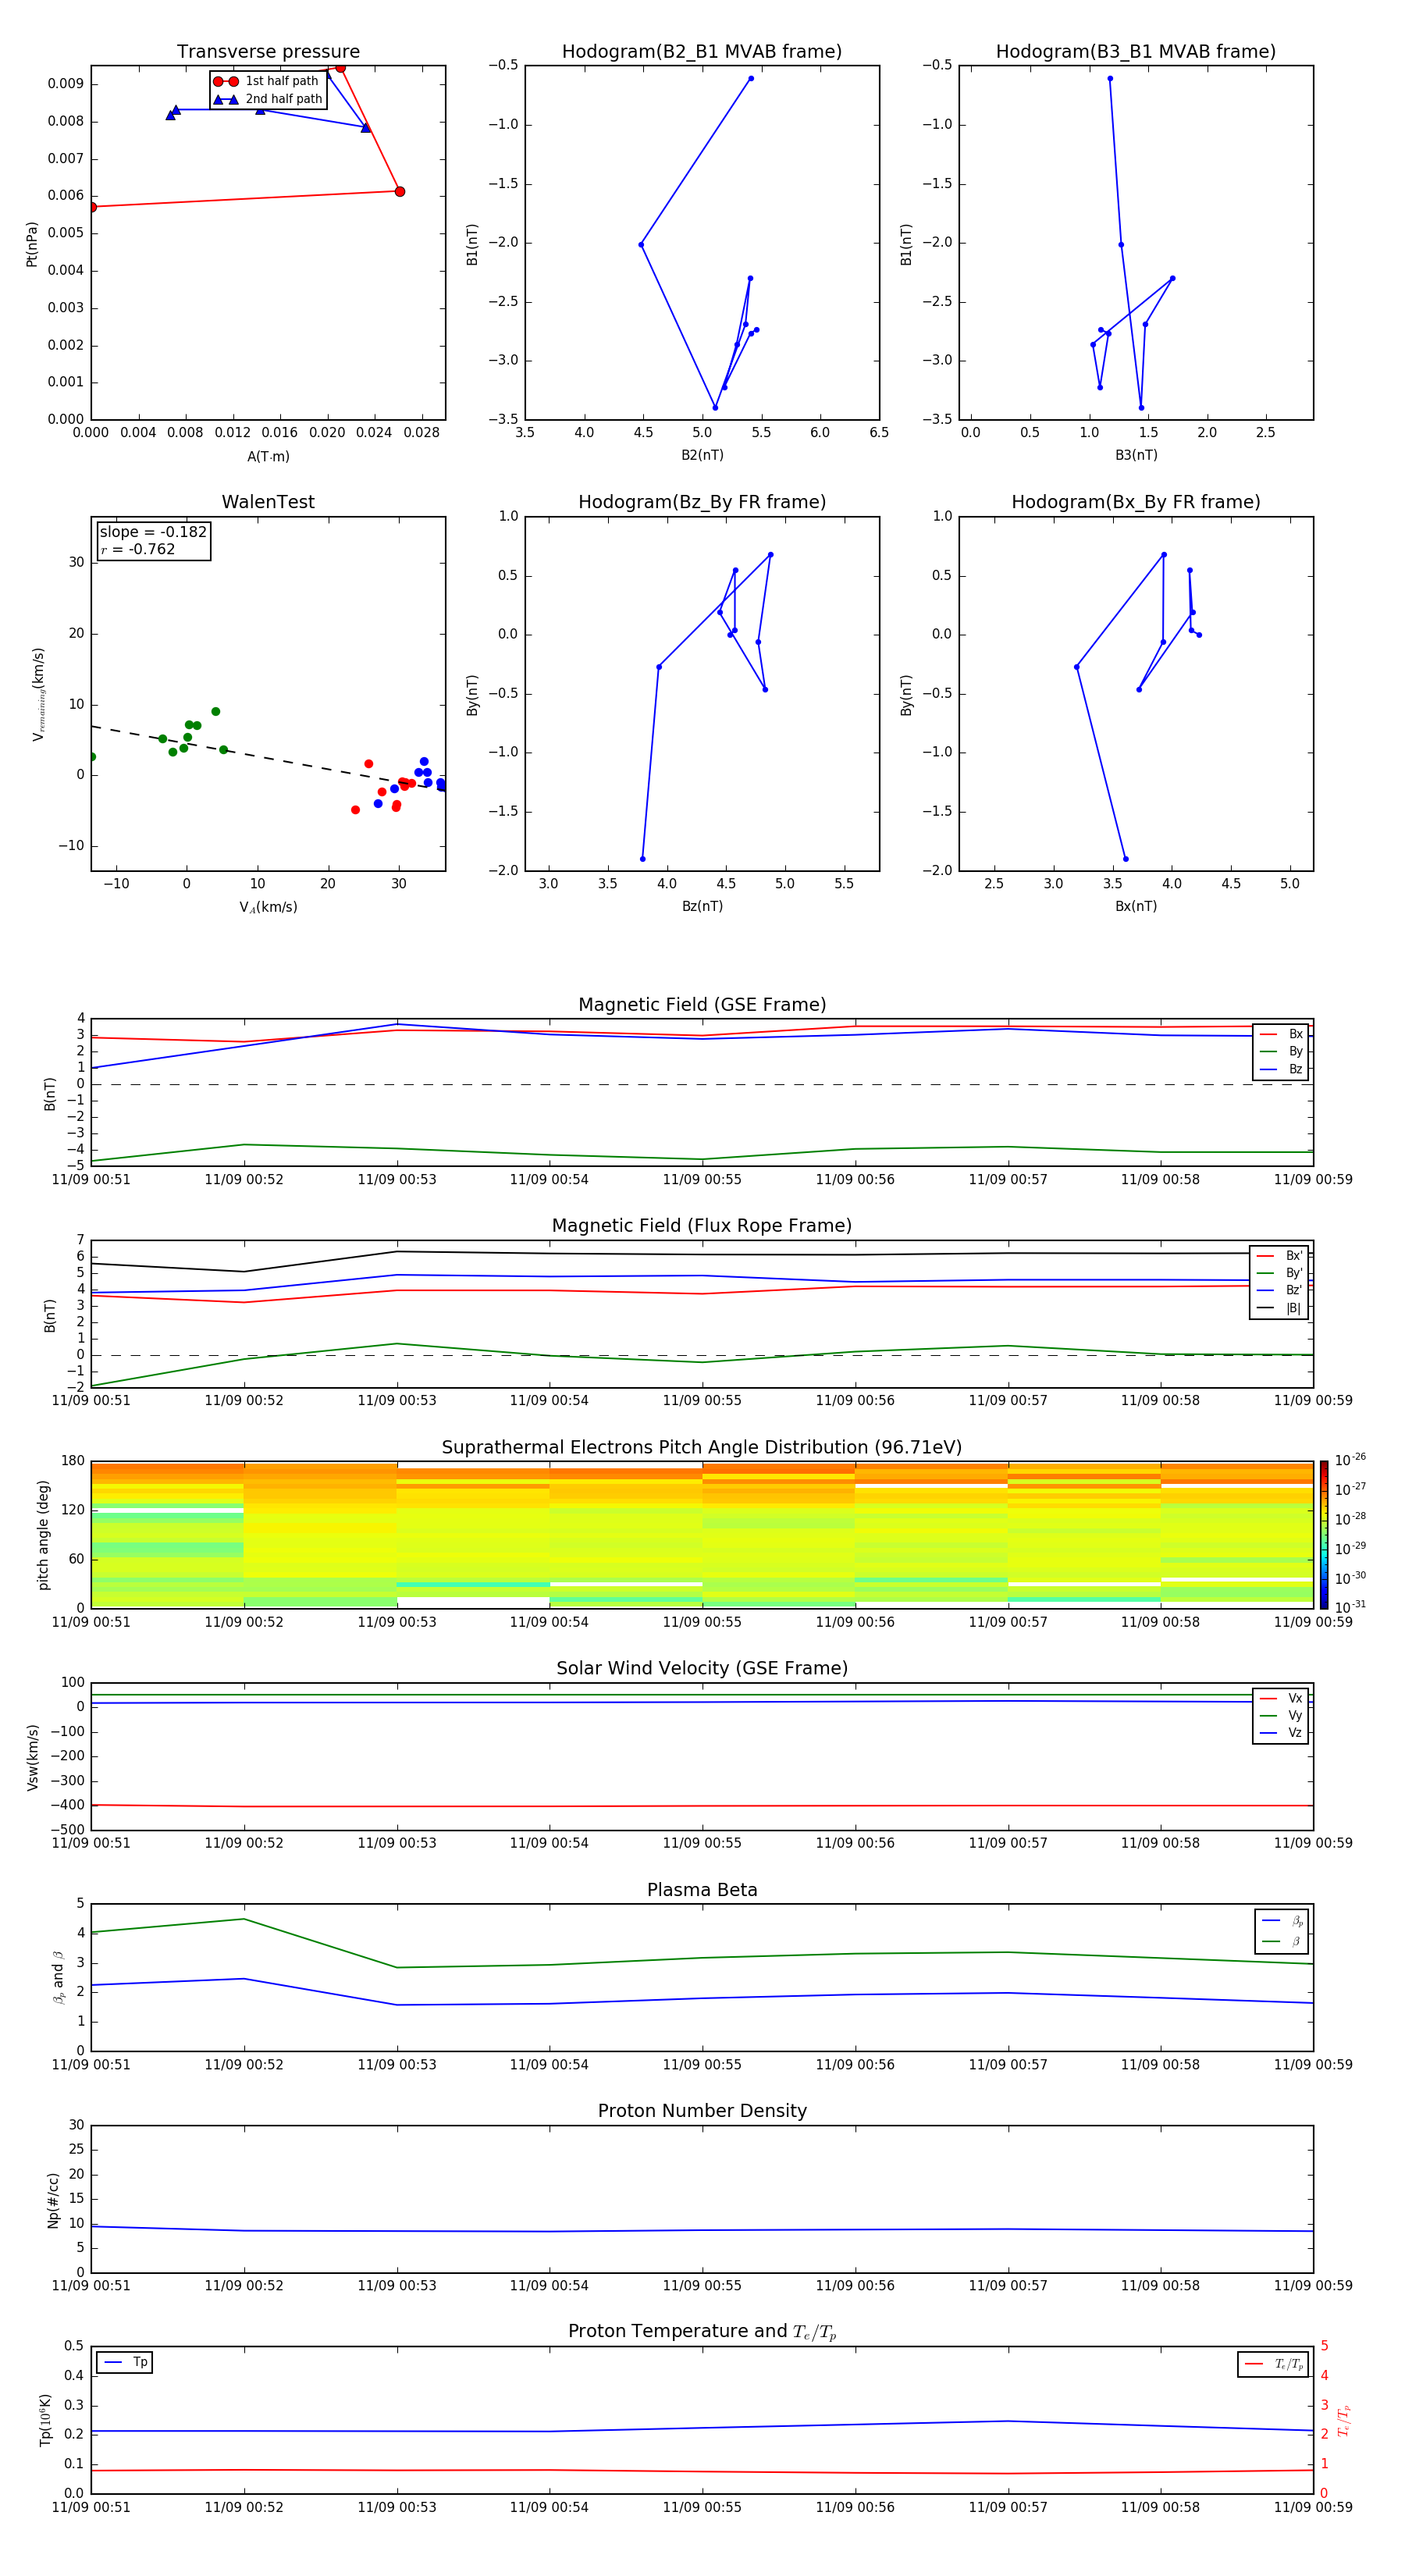1405x2576 pixels.
Task: Select the Bz entry in GSE field legend
Action: 1281,1069
